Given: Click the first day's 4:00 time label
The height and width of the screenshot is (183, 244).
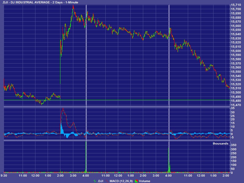Looking at the screenshot, I should [86, 176].
